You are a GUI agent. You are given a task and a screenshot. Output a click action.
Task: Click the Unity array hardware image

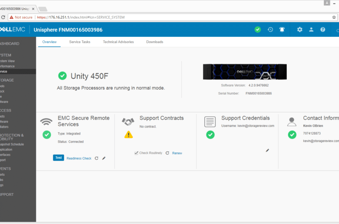(x=245, y=72)
